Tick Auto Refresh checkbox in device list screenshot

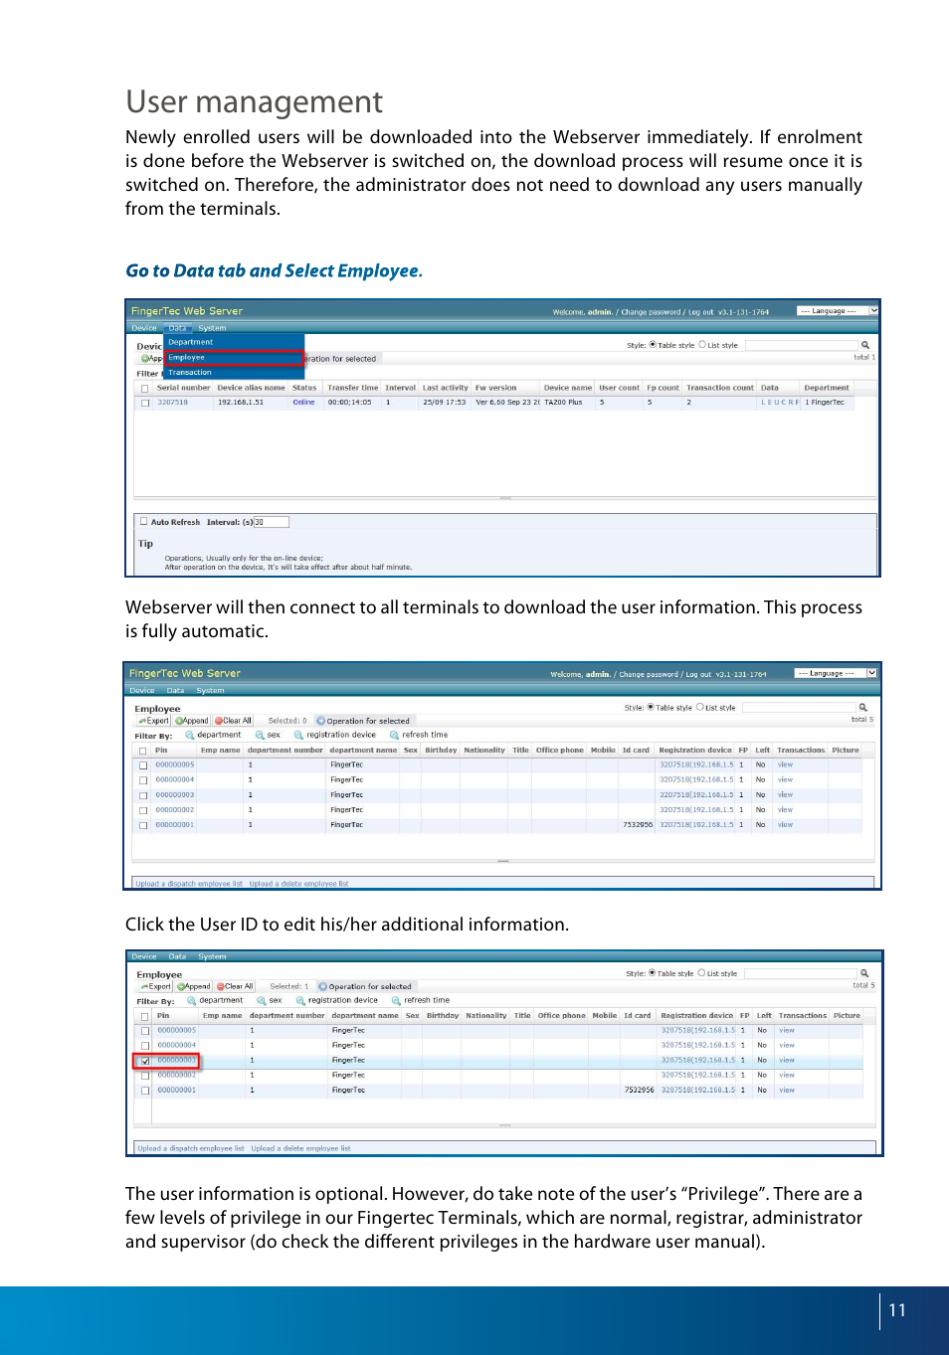[x=144, y=521]
